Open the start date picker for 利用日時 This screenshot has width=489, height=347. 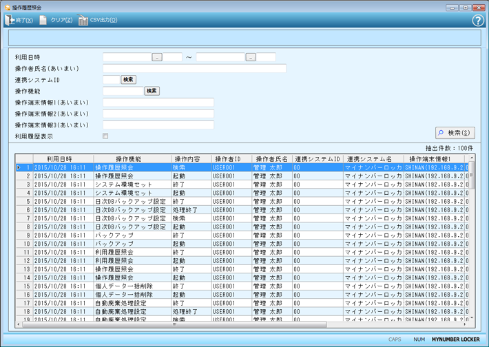(x=157, y=58)
